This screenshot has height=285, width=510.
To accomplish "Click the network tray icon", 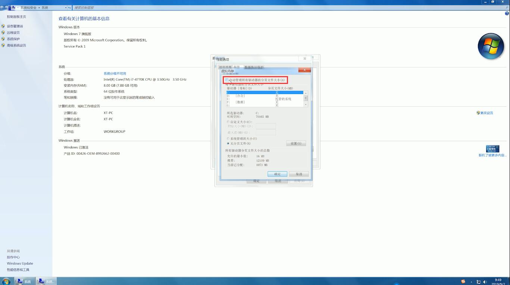I will (479, 282).
